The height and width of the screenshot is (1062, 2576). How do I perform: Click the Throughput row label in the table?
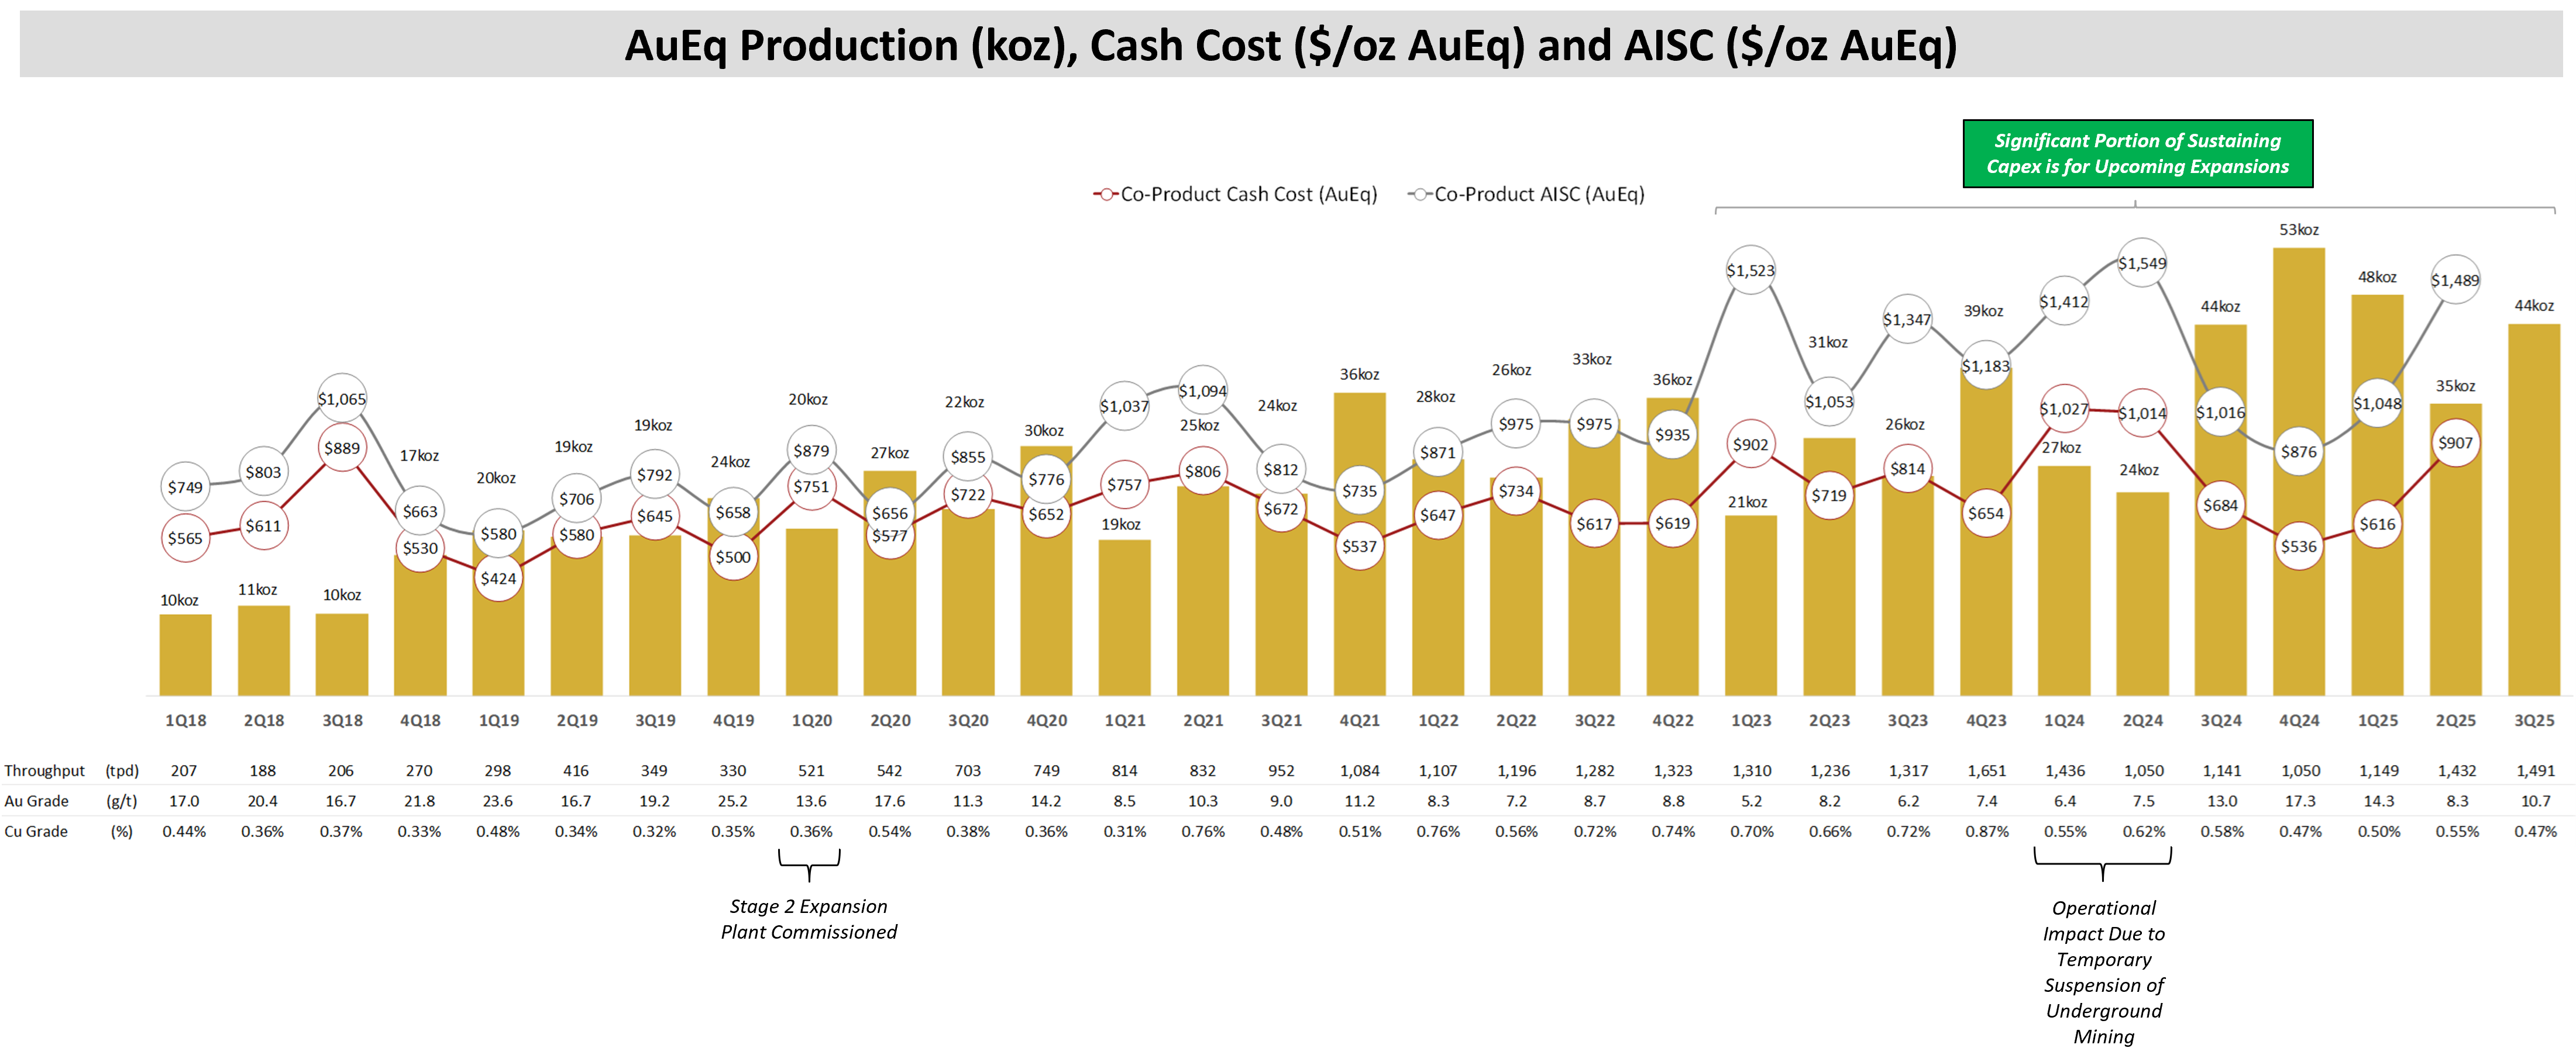tap(44, 770)
